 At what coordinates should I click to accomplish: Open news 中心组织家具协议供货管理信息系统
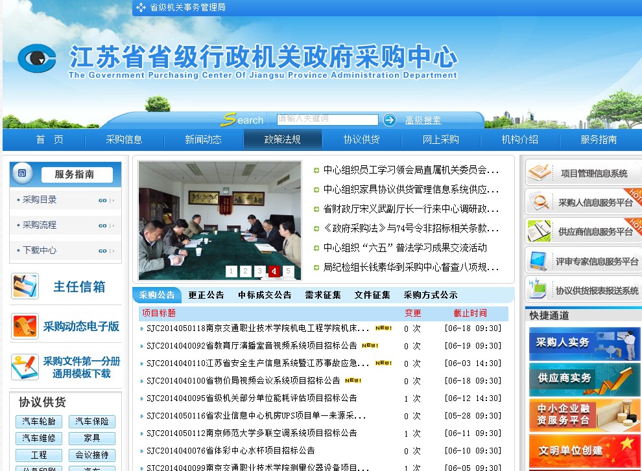(410, 189)
